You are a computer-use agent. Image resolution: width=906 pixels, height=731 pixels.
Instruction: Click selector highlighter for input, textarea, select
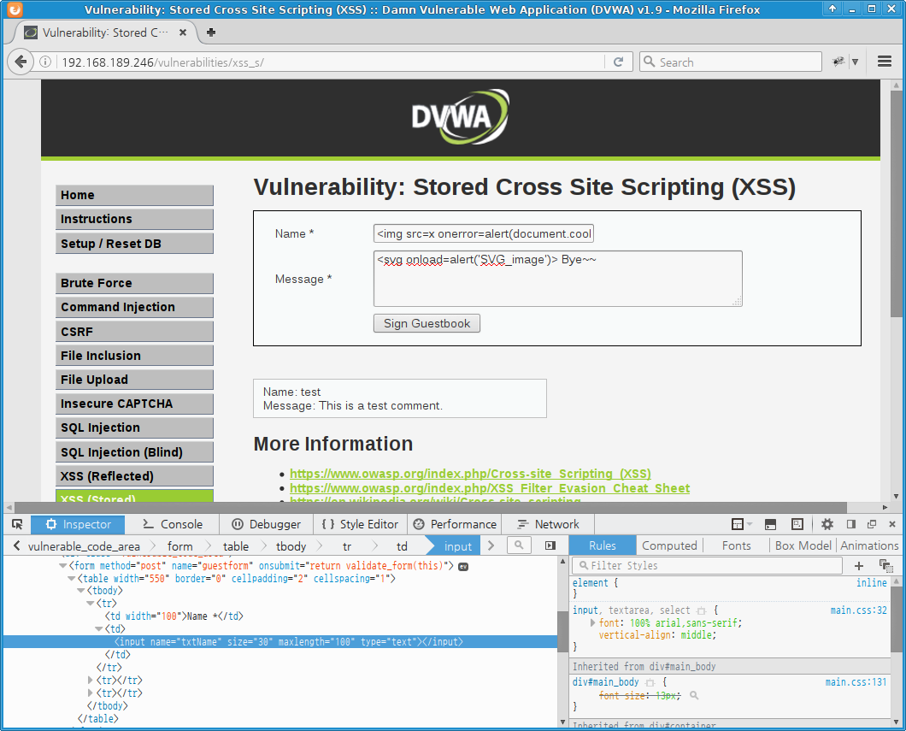pyautogui.click(x=702, y=610)
